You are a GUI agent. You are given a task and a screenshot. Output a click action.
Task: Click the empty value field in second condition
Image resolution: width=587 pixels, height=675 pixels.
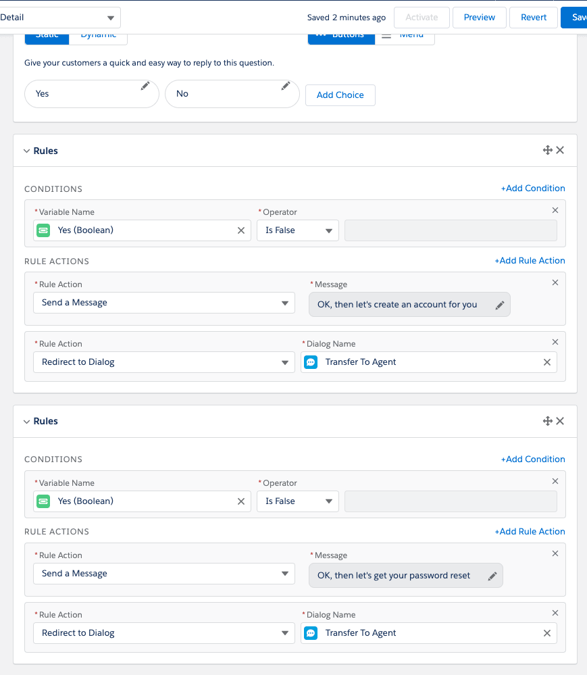pyautogui.click(x=451, y=501)
